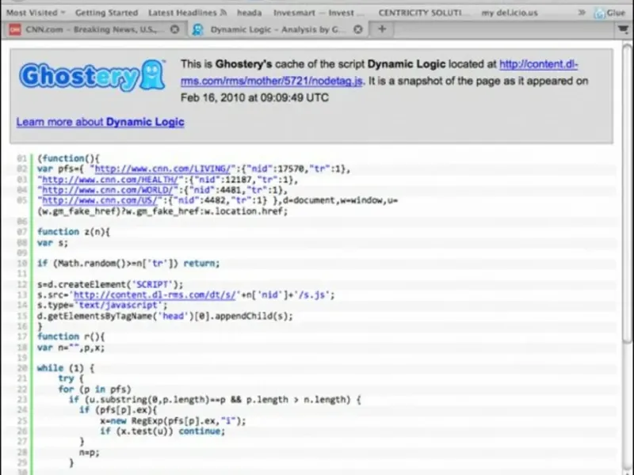The width and height of the screenshot is (634, 475).
Task: Open the list all tabs dropdown
Action: (623, 29)
